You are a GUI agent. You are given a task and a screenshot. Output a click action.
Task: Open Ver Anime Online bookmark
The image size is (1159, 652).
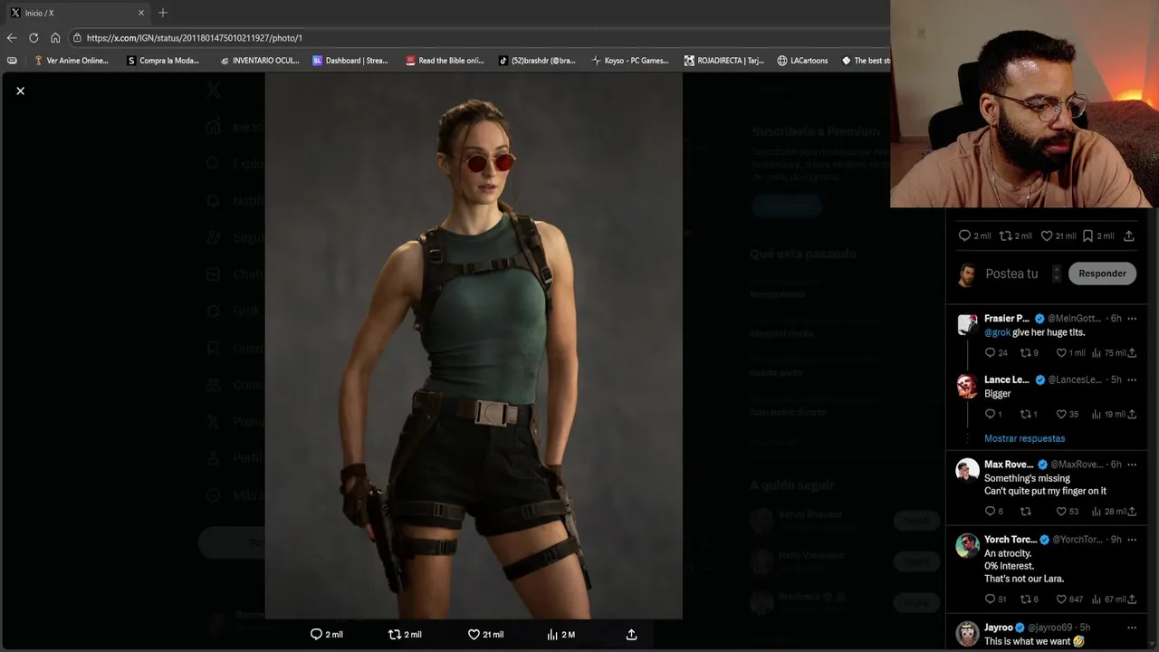pyautogui.click(x=71, y=61)
